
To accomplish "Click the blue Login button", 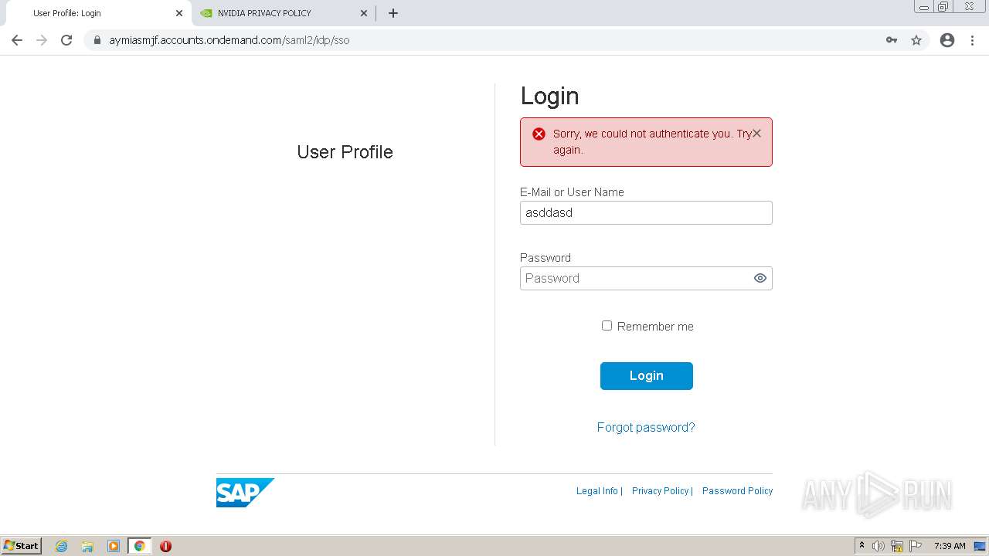I will pos(647,376).
